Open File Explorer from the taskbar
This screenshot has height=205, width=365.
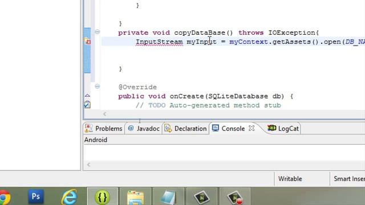tap(136, 197)
